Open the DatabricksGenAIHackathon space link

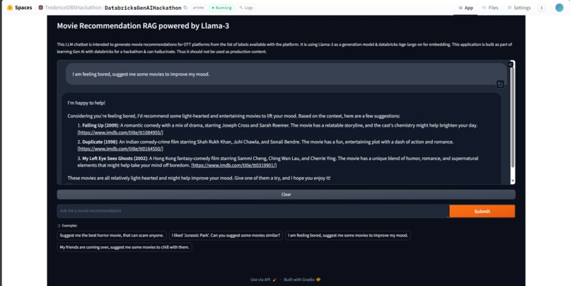click(143, 8)
